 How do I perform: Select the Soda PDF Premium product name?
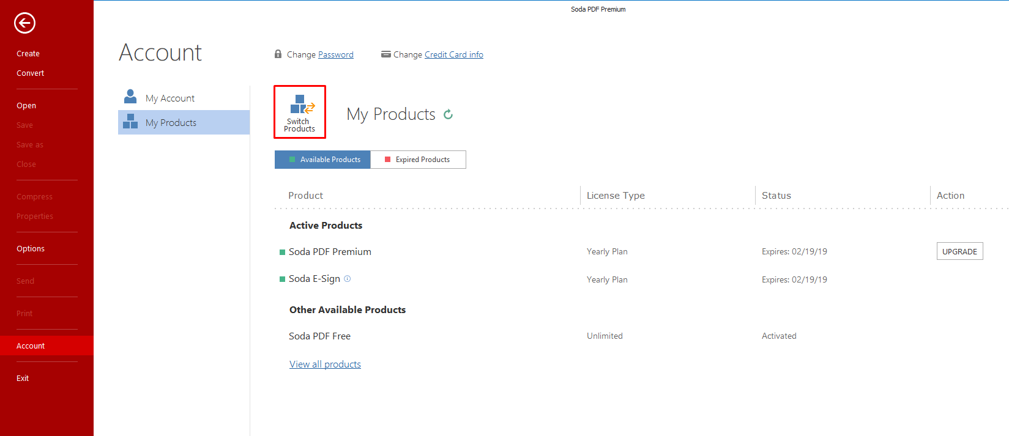pyautogui.click(x=330, y=252)
